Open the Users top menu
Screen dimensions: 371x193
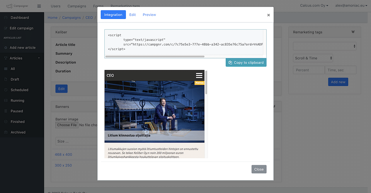tap(56, 6)
